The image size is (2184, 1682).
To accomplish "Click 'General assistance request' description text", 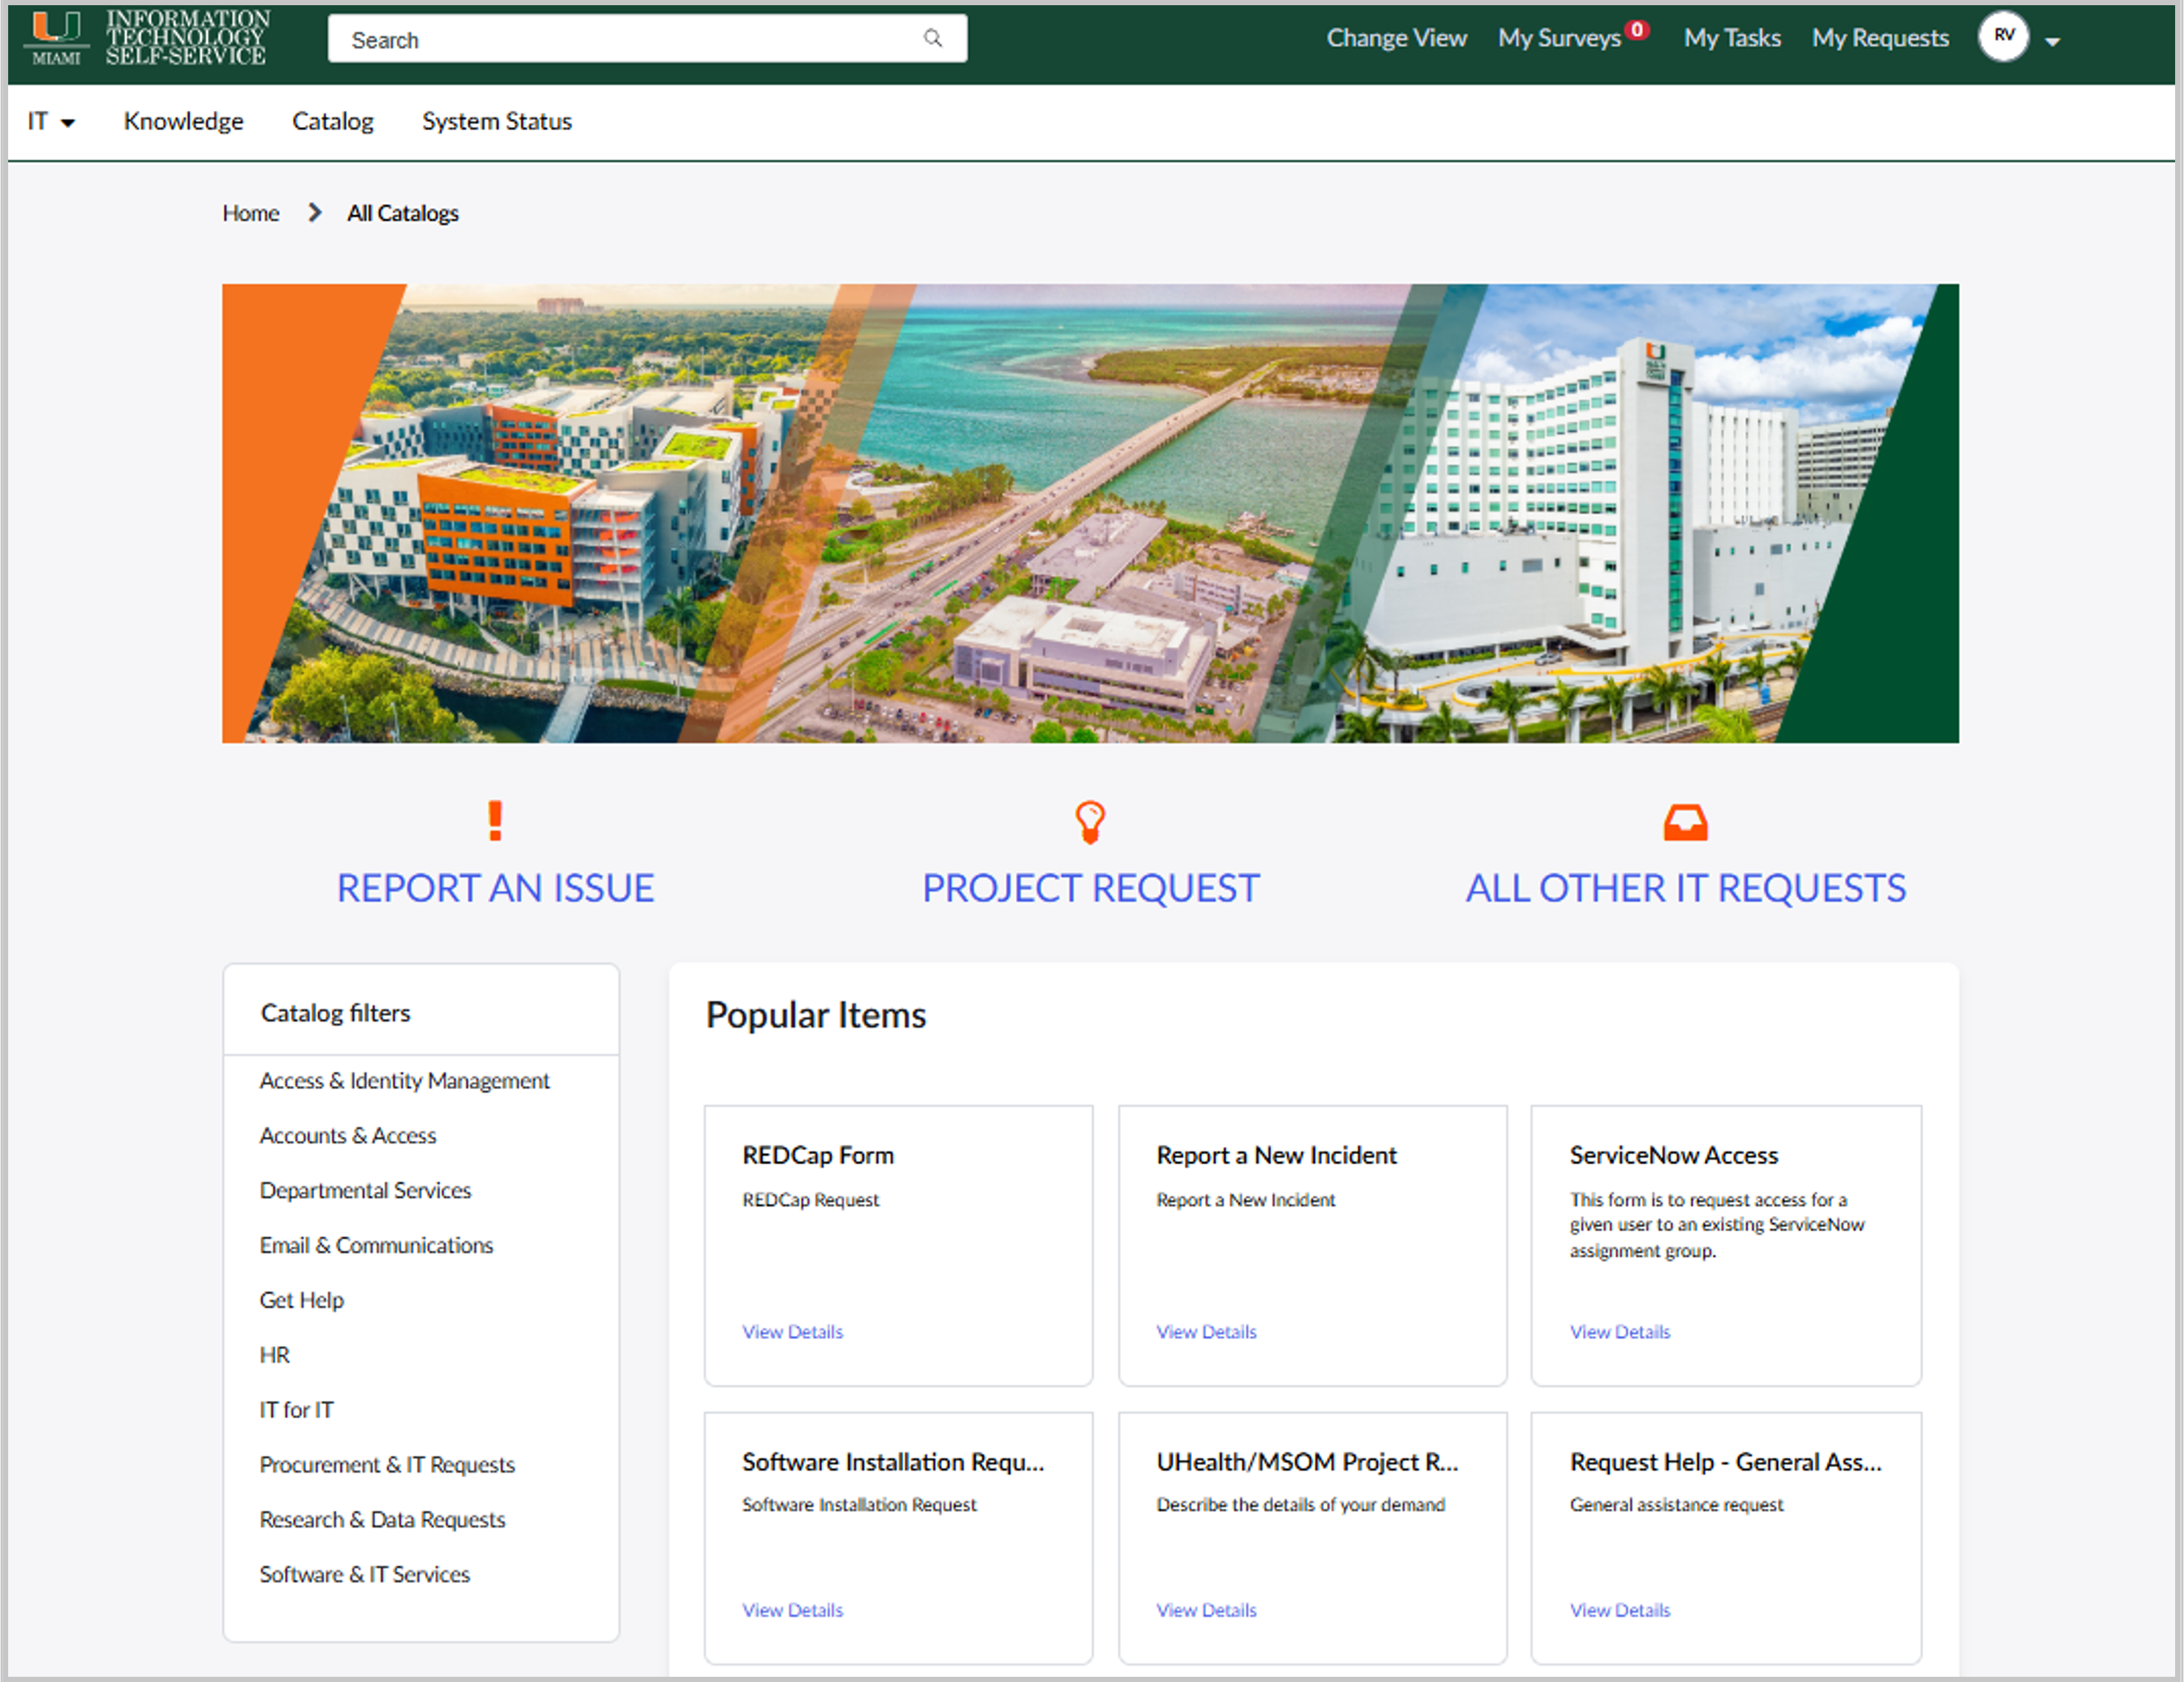I will pyautogui.click(x=1676, y=1505).
